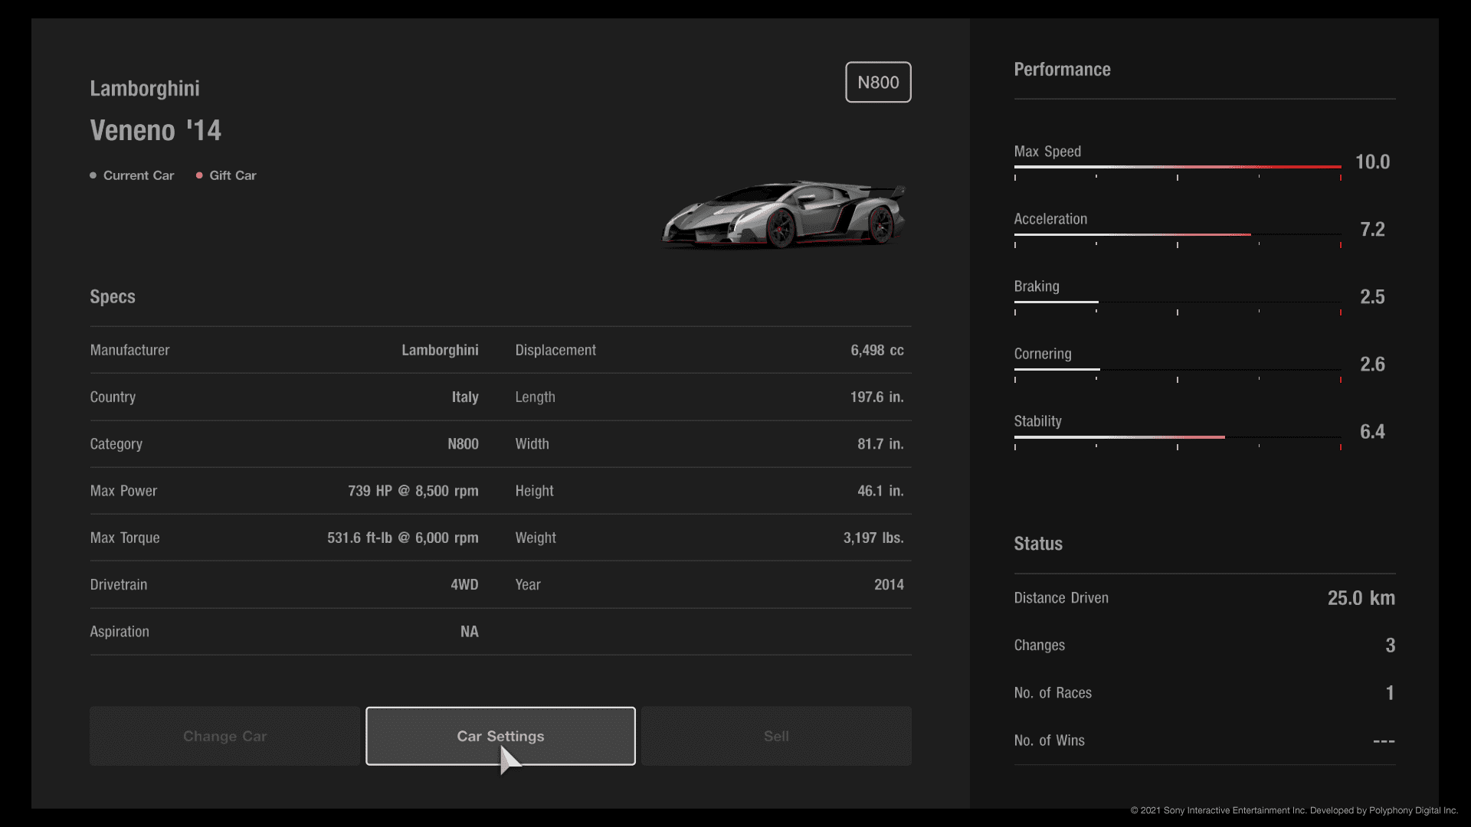
Task: Click the gray Current Car indicator dot
Action: coord(93,175)
